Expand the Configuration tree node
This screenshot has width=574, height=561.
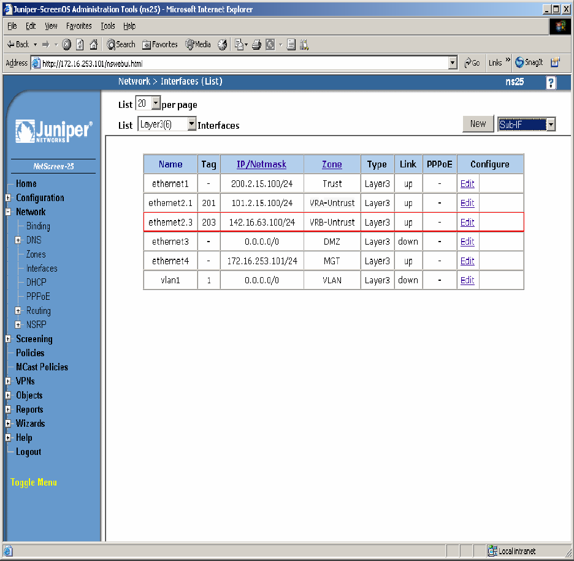point(8,197)
